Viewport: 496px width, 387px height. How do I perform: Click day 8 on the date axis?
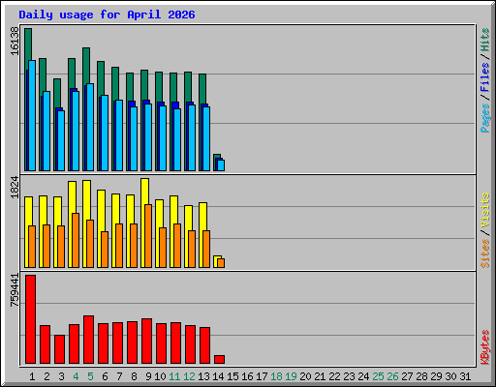pos(134,376)
